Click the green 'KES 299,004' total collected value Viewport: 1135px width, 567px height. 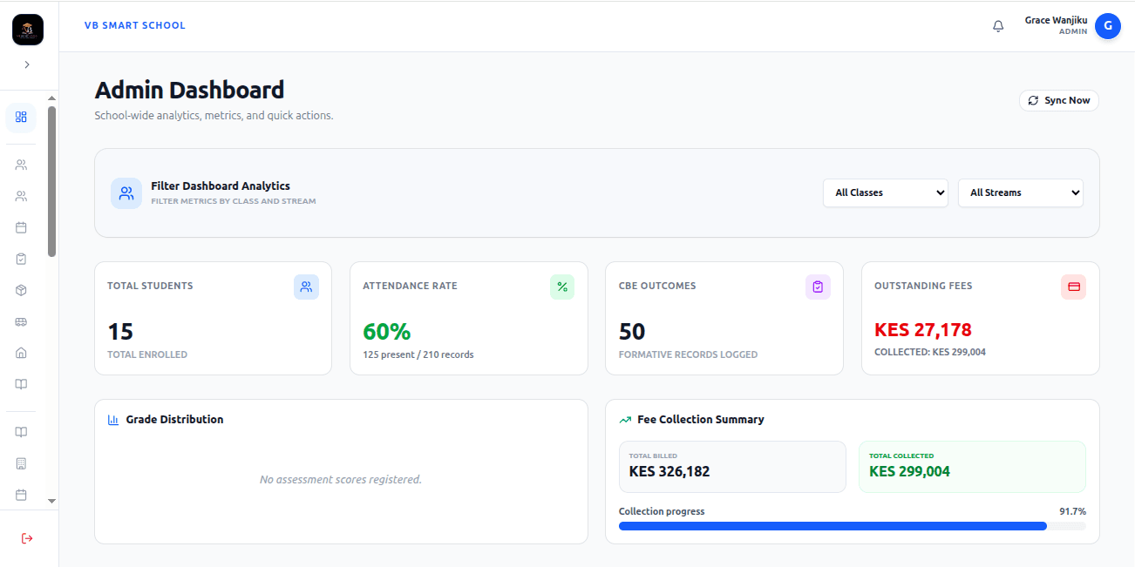[x=909, y=471]
